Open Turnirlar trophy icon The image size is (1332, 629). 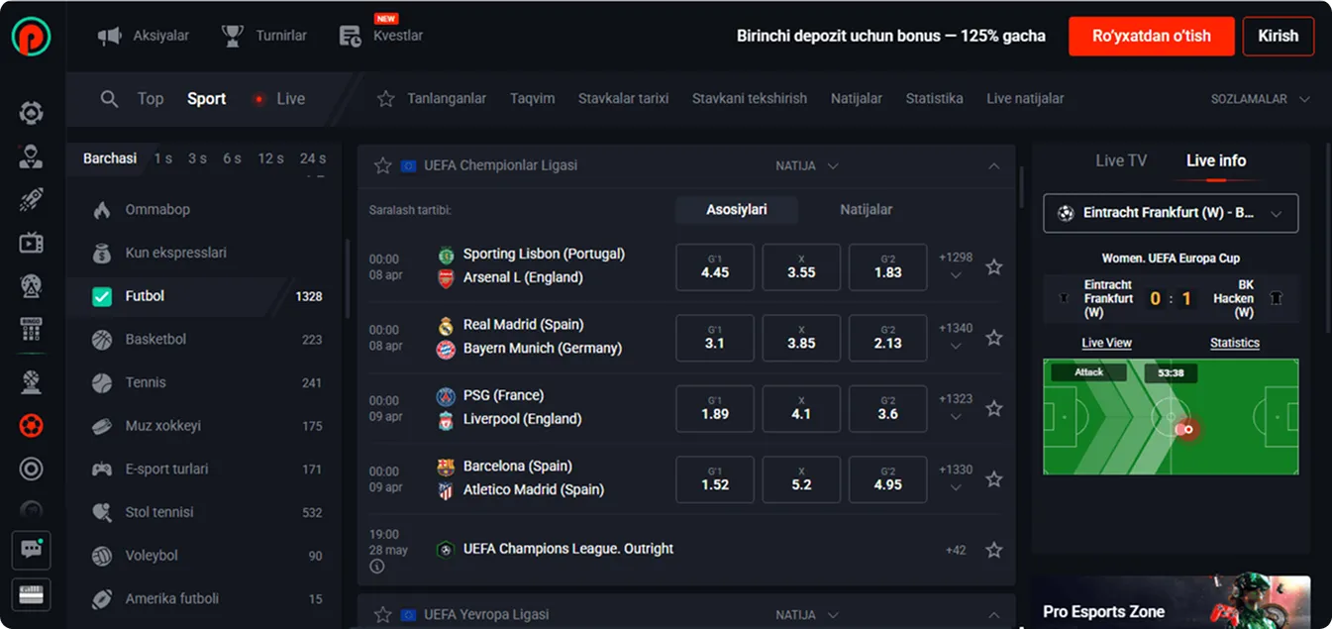point(233,36)
